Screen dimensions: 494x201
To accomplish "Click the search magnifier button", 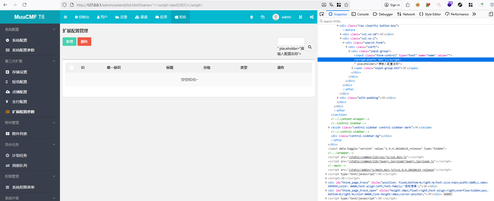I will point(310,47).
